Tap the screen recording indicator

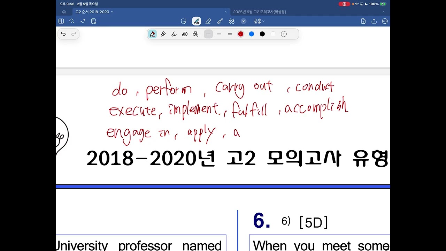pos(344,4)
